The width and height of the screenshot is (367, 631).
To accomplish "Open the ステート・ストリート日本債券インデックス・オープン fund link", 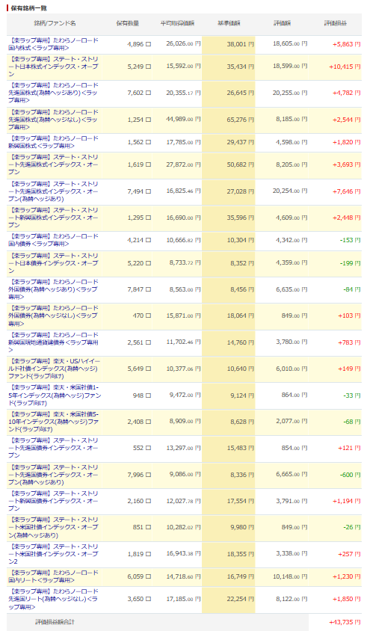I will coord(54,263).
